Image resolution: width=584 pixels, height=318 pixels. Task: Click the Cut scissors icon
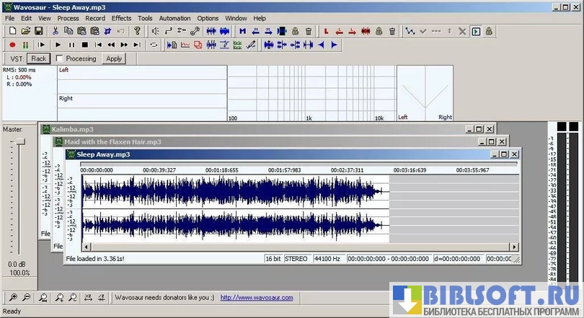click(56, 31)
